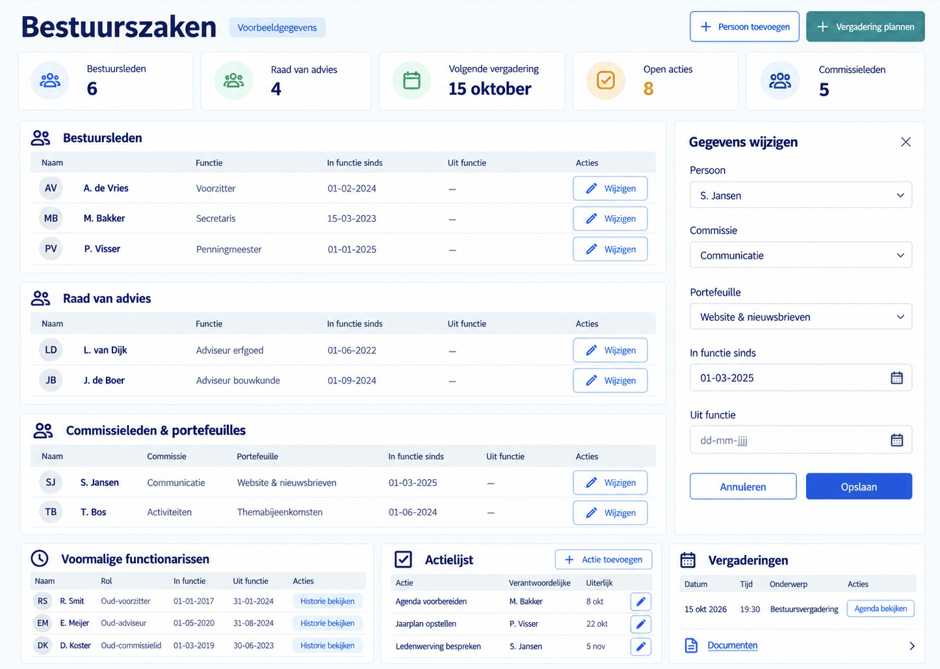
Task: Open the Documenten link
Action: click(x=733, y=646)
